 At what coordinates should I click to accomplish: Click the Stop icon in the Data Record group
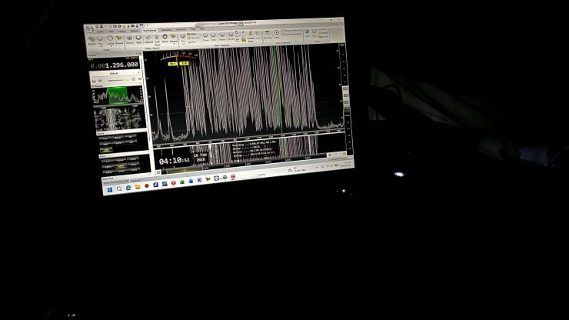click(x=138, y=38)
